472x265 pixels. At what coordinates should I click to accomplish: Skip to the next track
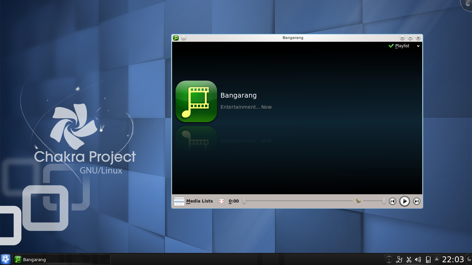point(417,201)
